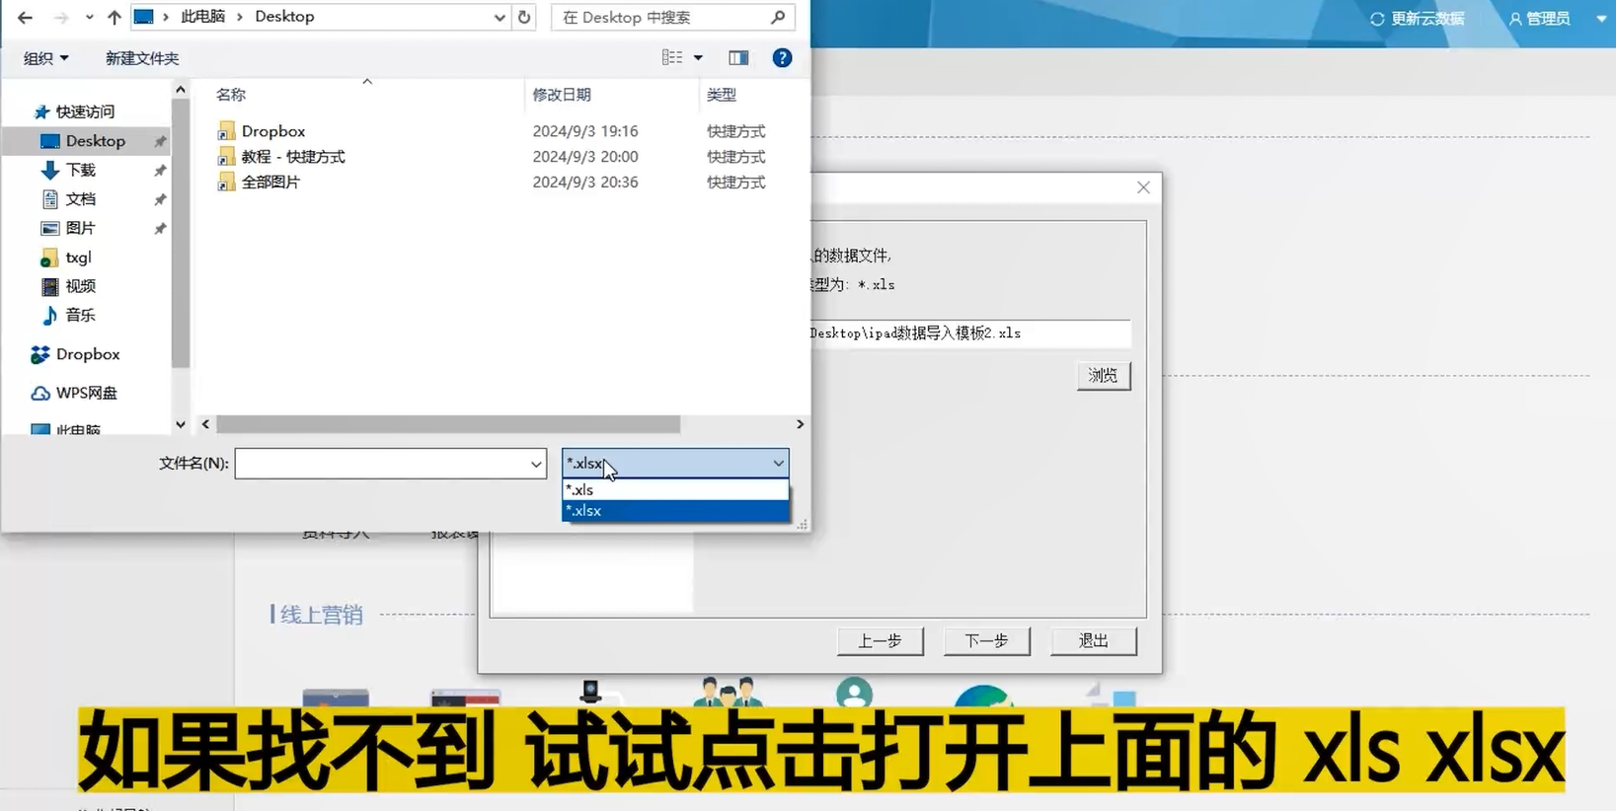Refresh the Desktop folder listing
This screenshot has width=1616, height=811.
click(x=524, y=17)
